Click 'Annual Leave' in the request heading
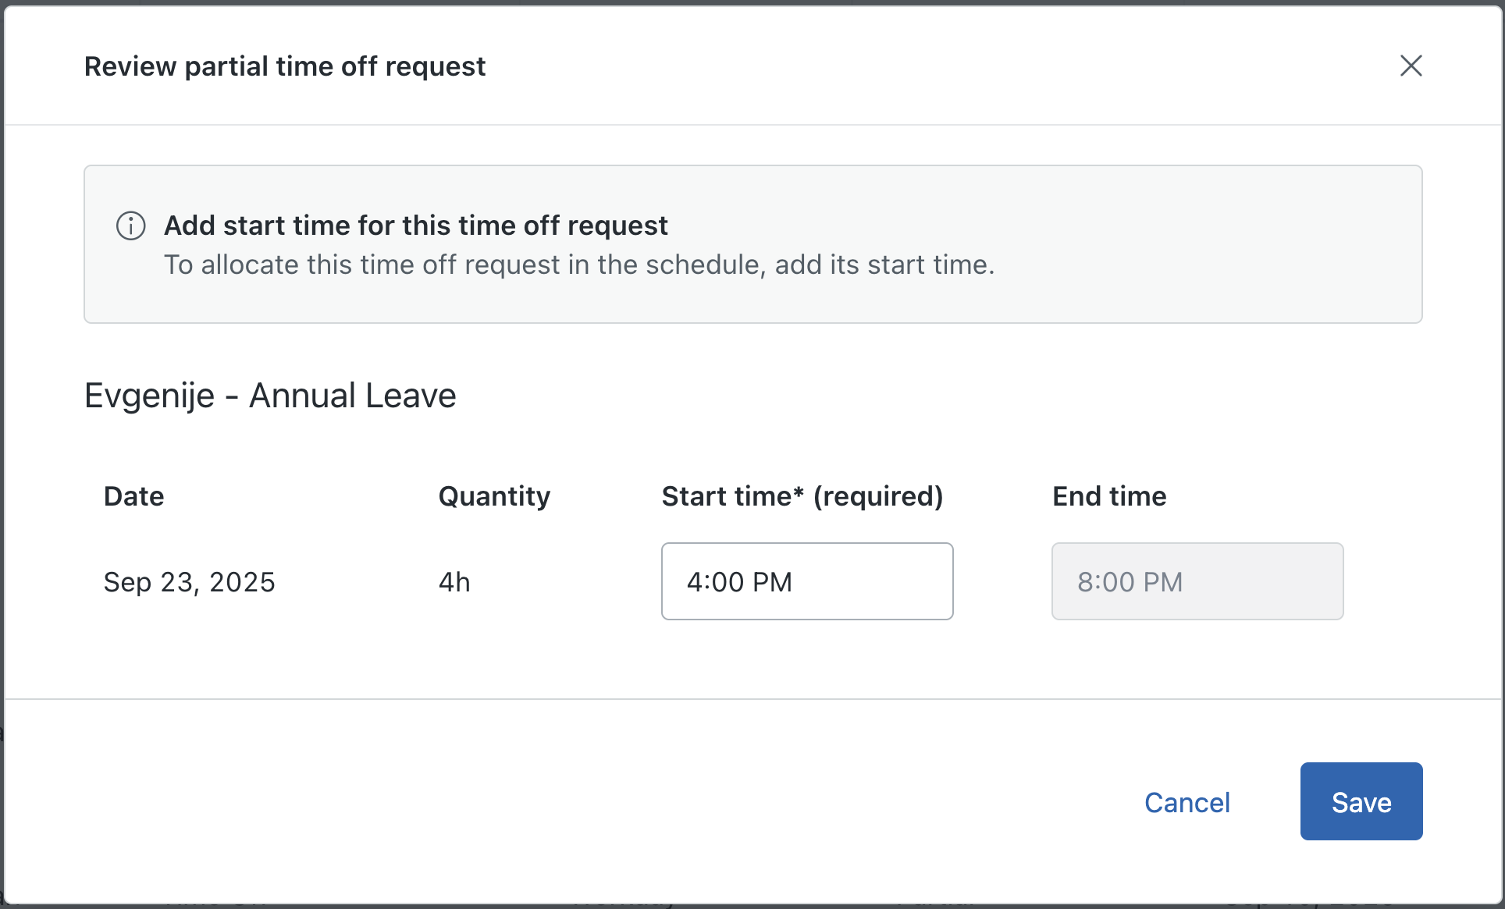Image resolution: width=1505 pixels, height=909 pixels. point(353,396)
